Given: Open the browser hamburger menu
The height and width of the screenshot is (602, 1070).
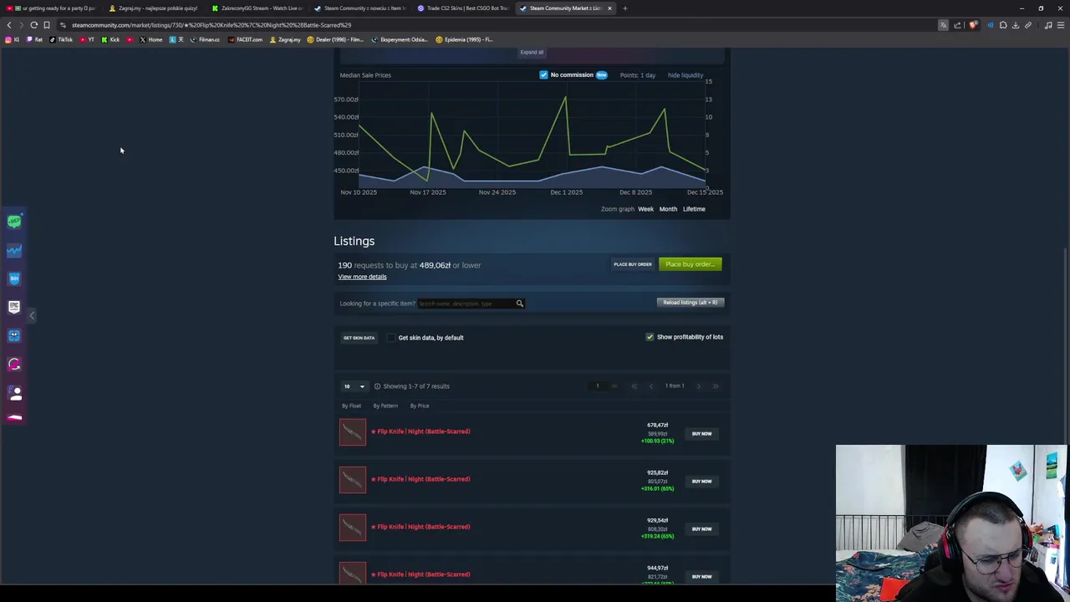Looking at the screenshot, I should [x=1062, y=25].
